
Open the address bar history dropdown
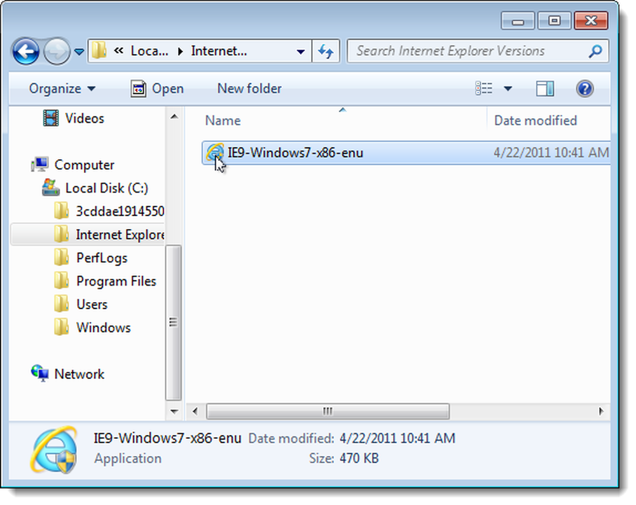[301, 52]
